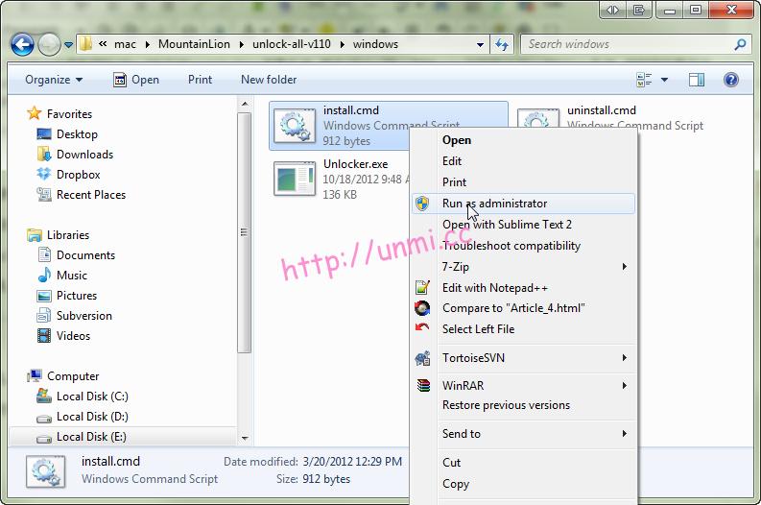This screenshot has height=505, width=761.
Task: Expand the TortoiseSVN submenu
Action: (x=523, y=358)
